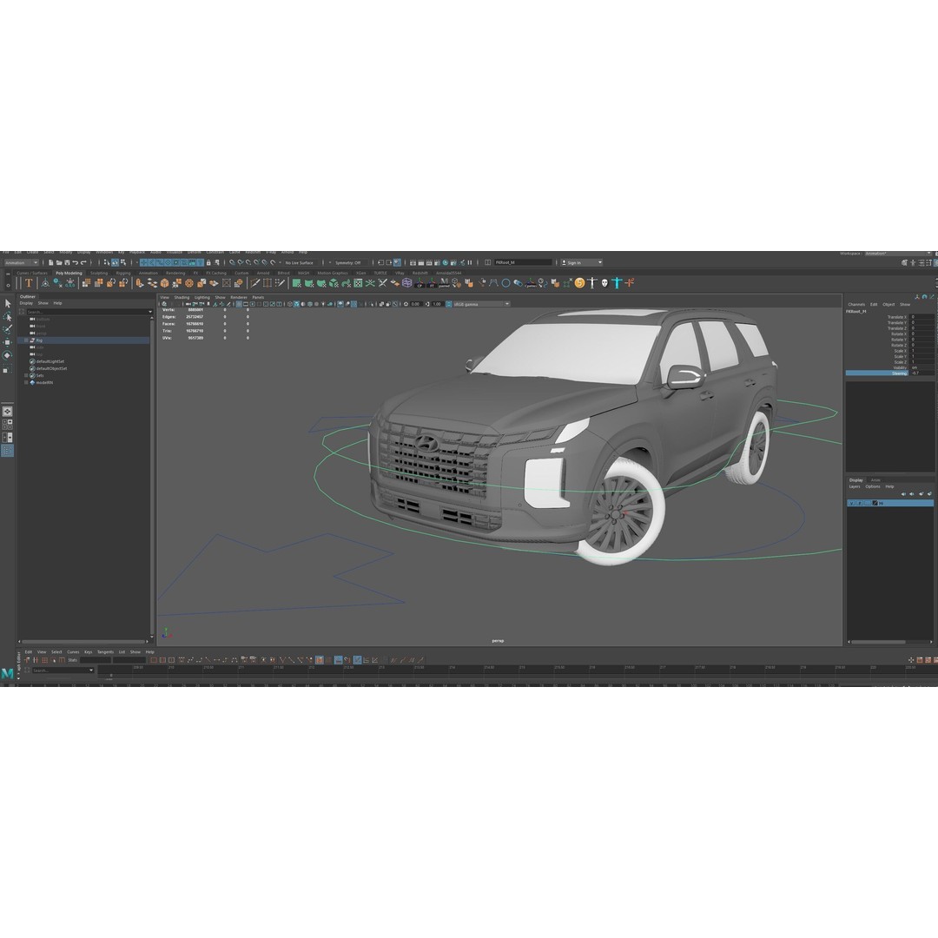This screenshot has height=938, width=938.
Task: Open the No Live Surface dropdown
Action: pos(301,262)
